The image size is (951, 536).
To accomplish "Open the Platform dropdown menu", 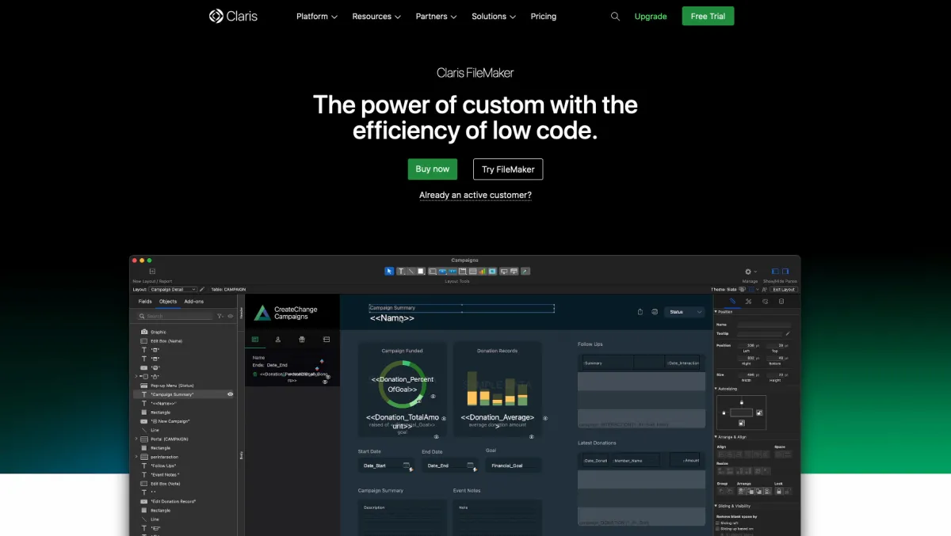I will [x=317, y=17].
